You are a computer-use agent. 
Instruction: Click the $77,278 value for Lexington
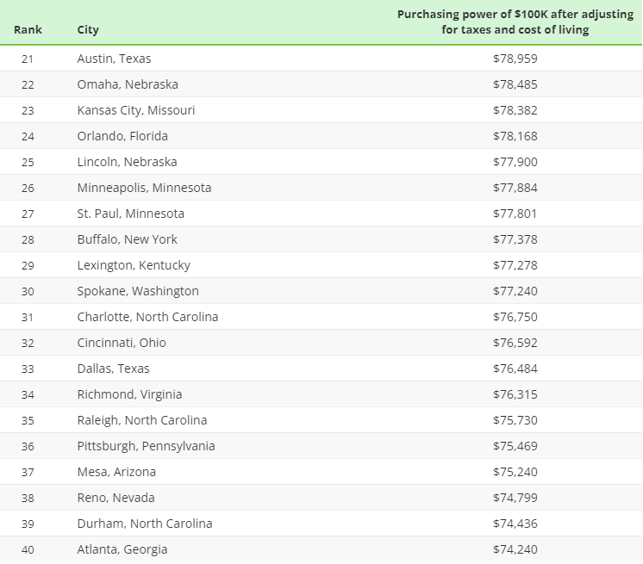point(515,265)
